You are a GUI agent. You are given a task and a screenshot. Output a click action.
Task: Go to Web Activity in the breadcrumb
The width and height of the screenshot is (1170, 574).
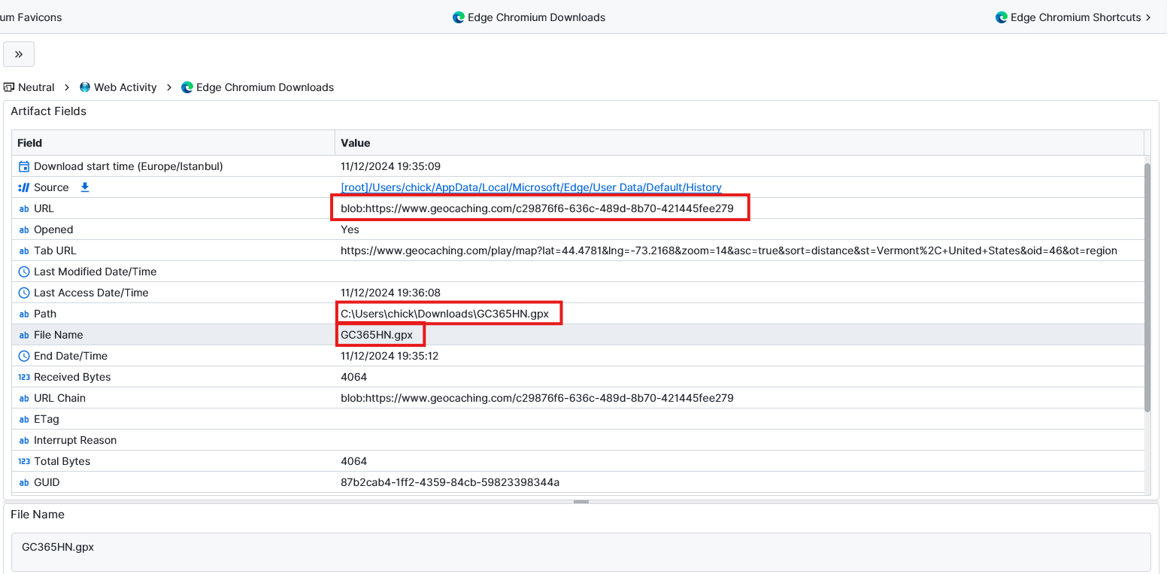pyautogui.click(x=125, y=87)
